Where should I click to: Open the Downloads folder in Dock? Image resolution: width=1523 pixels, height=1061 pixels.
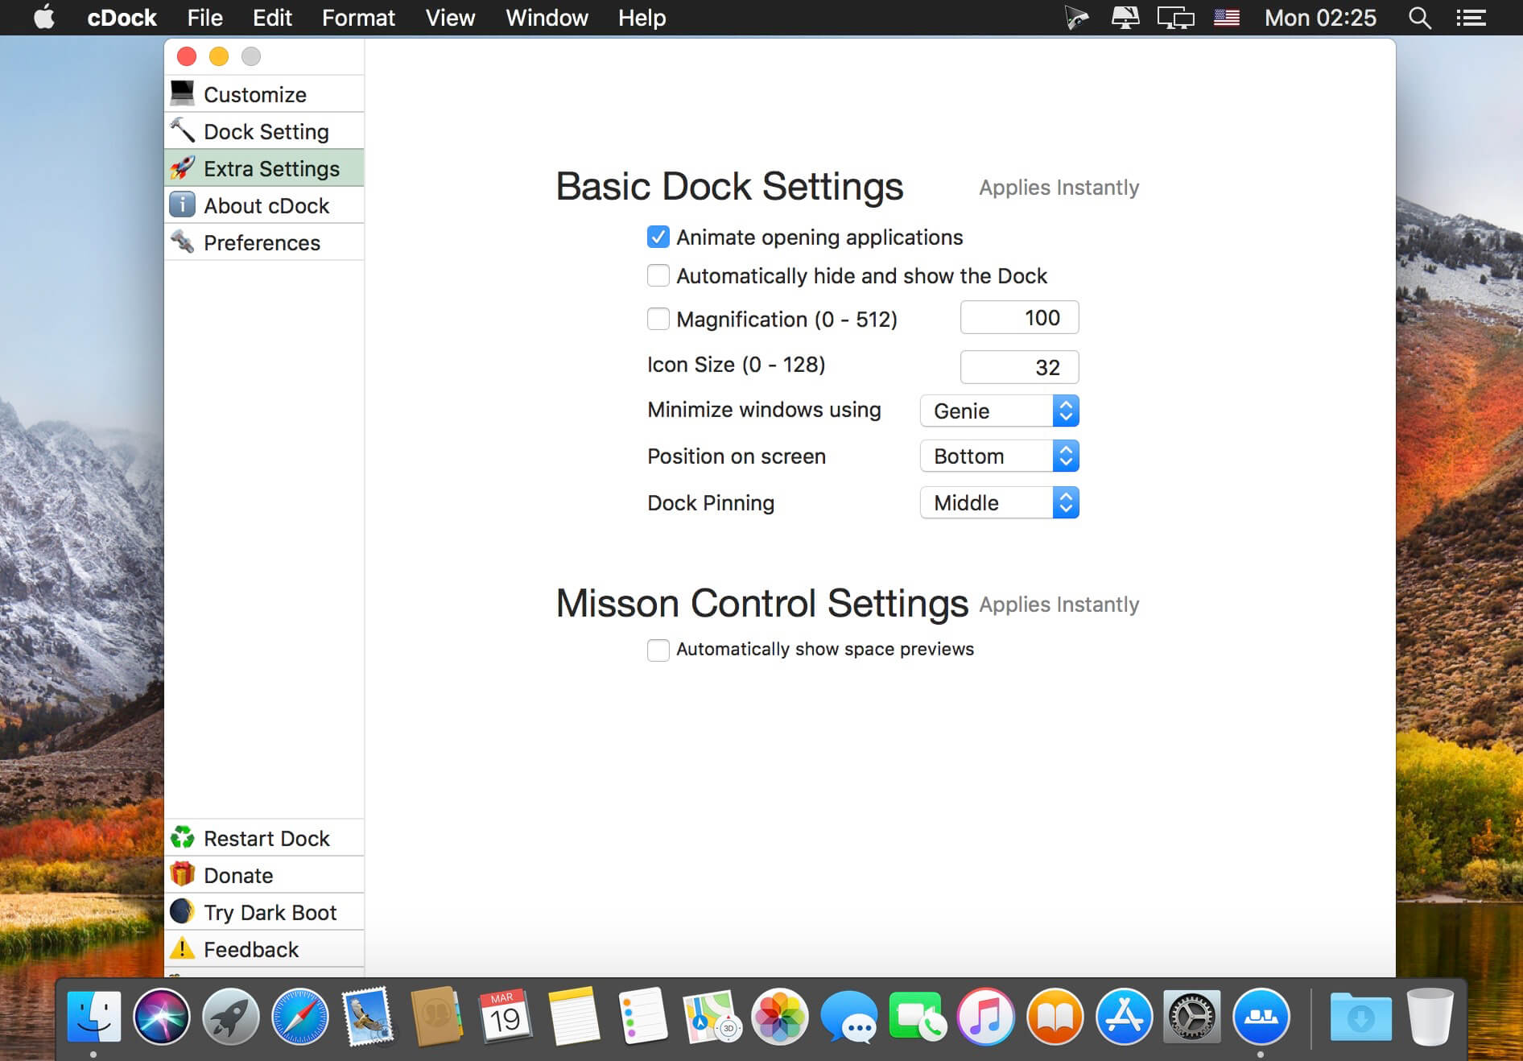point(1360,1017)
